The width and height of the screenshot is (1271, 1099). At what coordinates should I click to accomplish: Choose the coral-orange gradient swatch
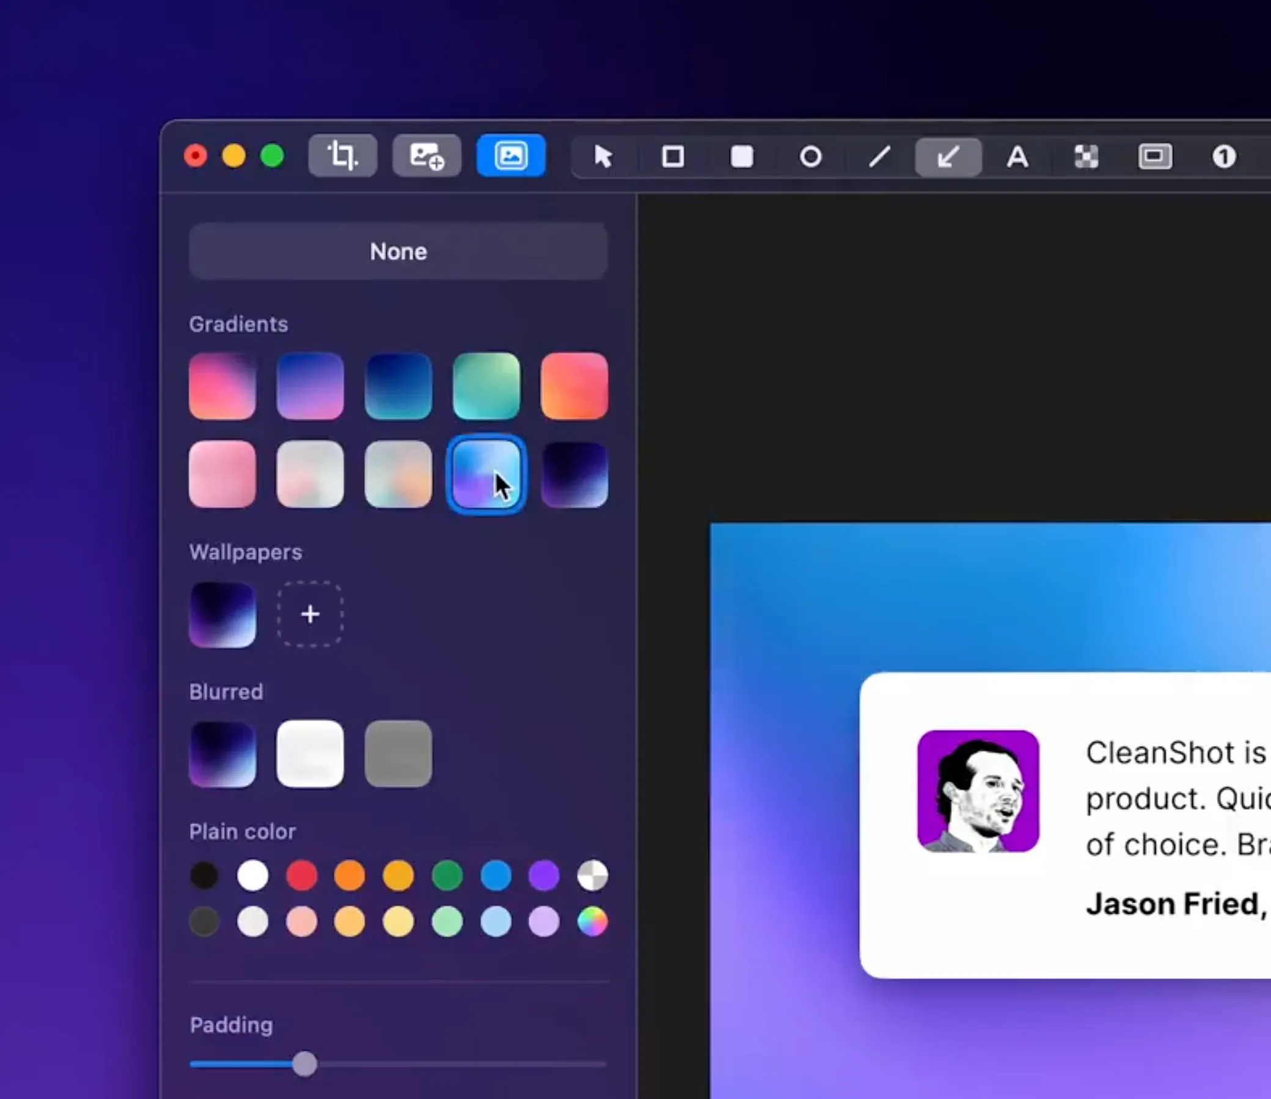(574, 386)
